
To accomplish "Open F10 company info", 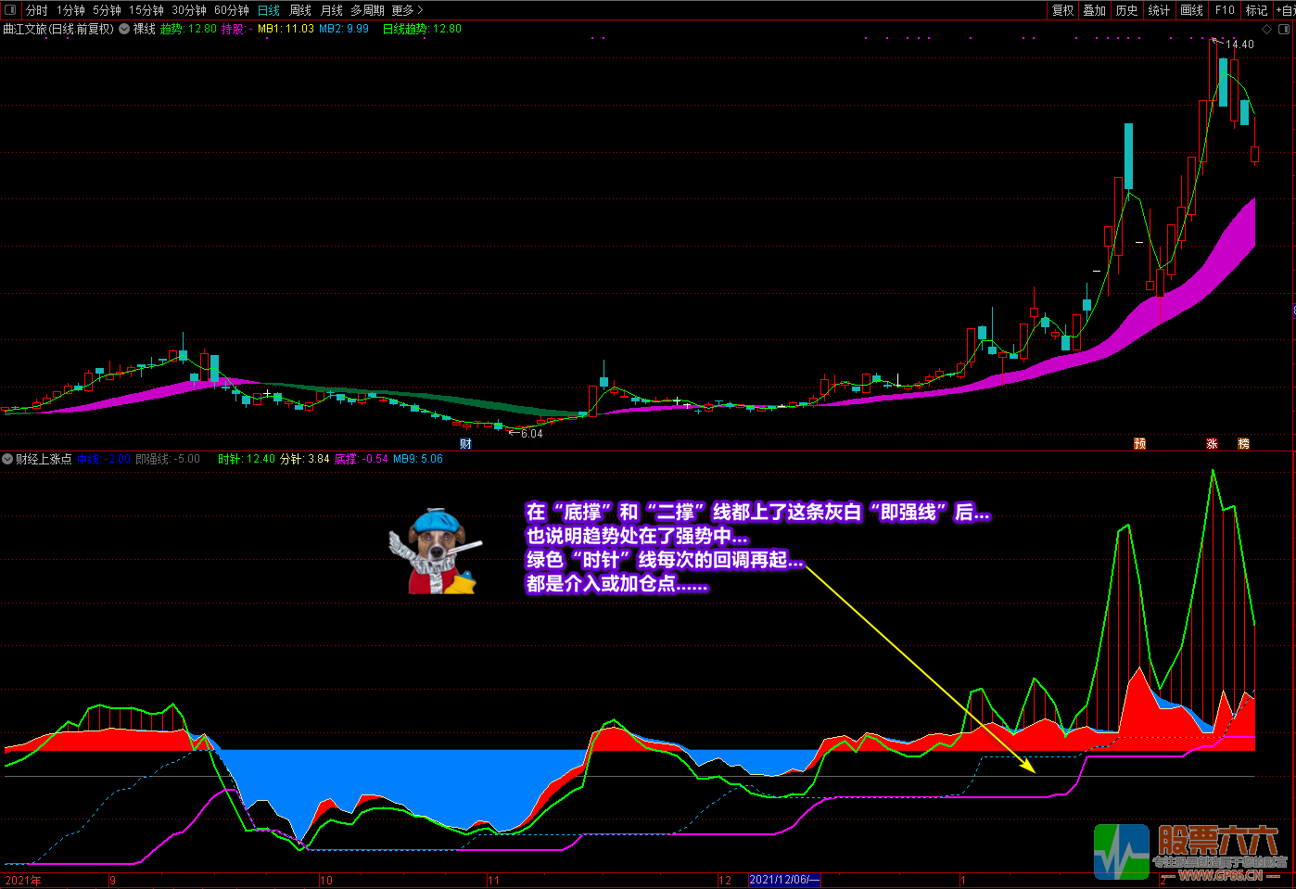I will click(1225, 10).
